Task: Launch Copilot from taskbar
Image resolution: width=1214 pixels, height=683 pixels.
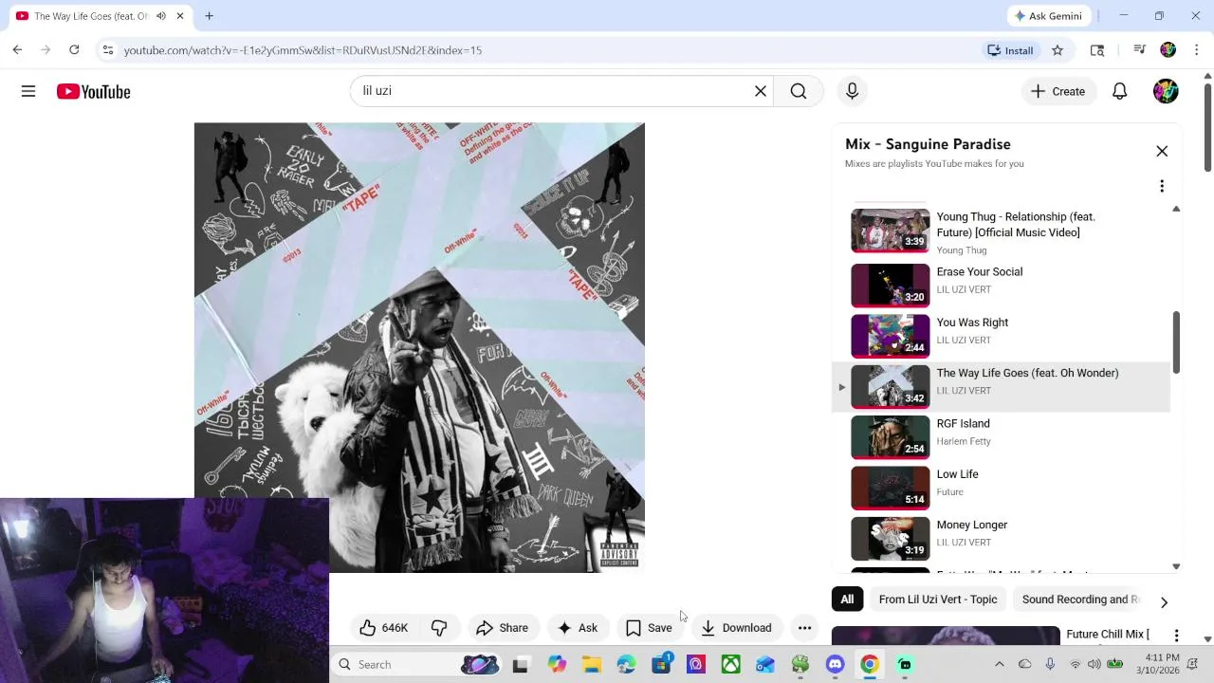Action: tap(557, 665)
